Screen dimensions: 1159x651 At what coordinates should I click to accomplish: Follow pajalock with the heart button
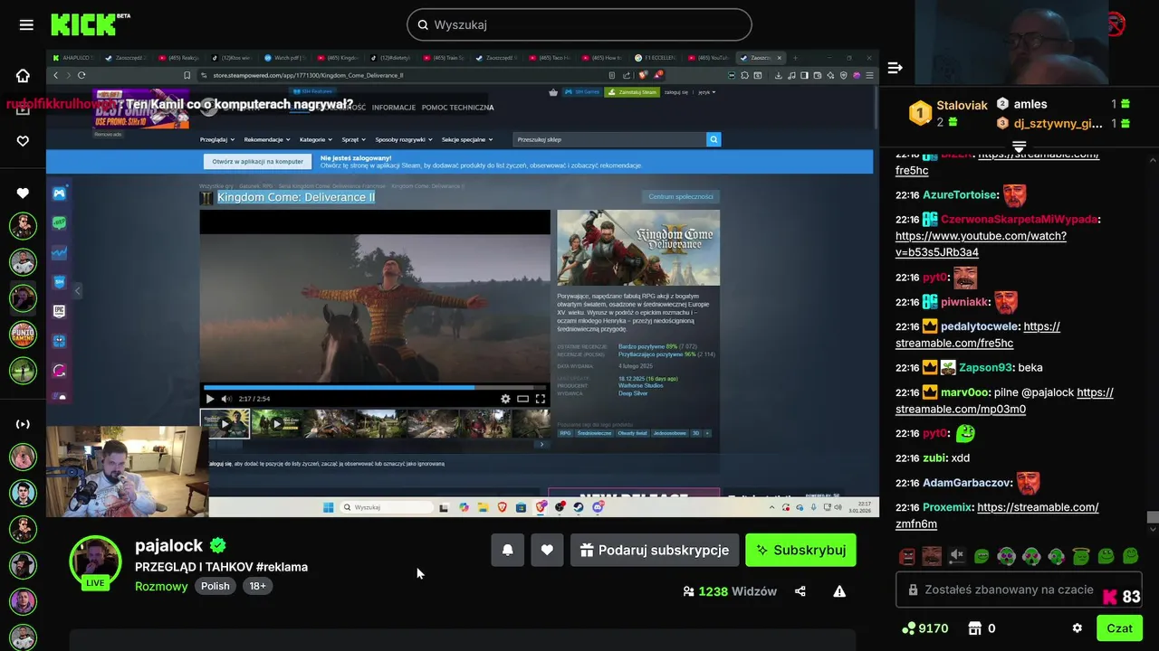pos(547,550)
